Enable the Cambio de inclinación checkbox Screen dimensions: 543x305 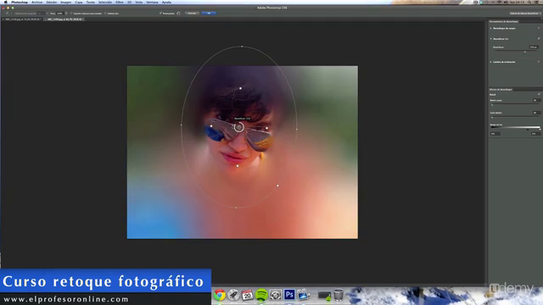point(539,62)
